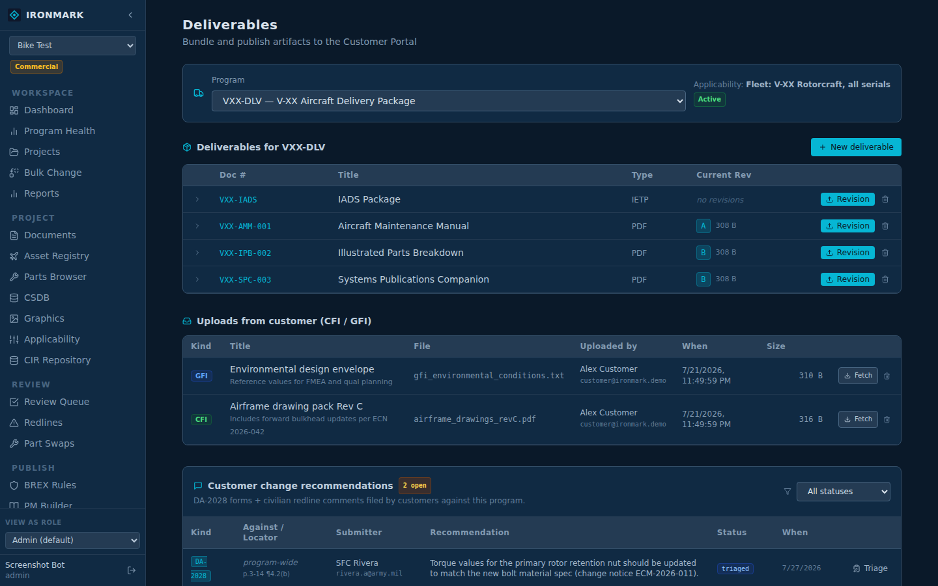Click the GFI kind badge
Screen dimensions: 938x586
click(201, 376)
